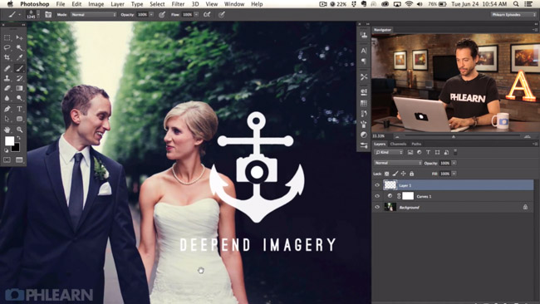Open layer blend mode Normal dropdown

tap(398, 163)
